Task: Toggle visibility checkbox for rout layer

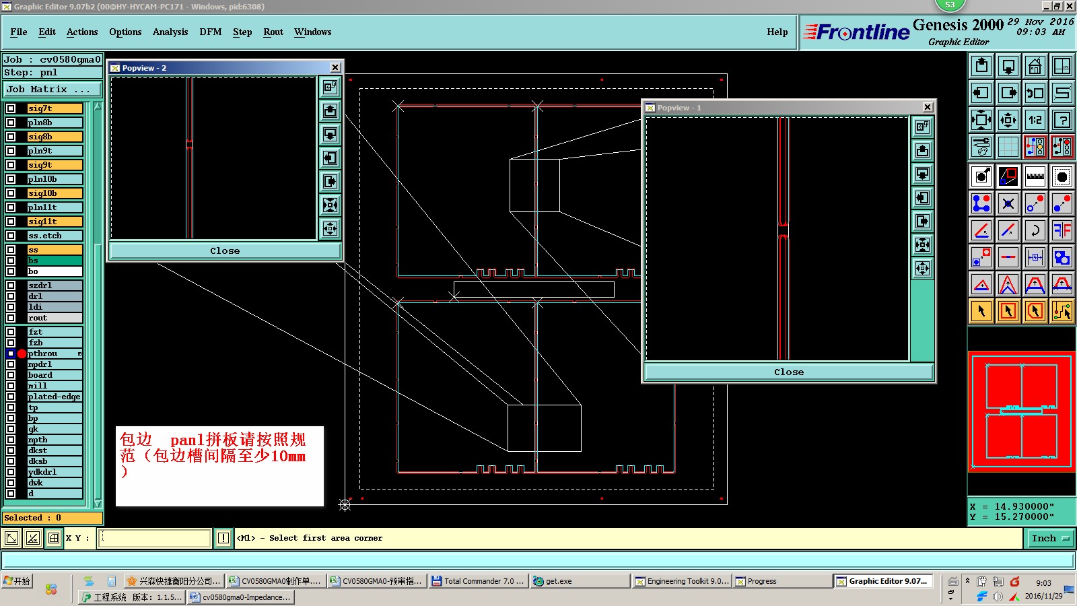Action: pos(11,318)
